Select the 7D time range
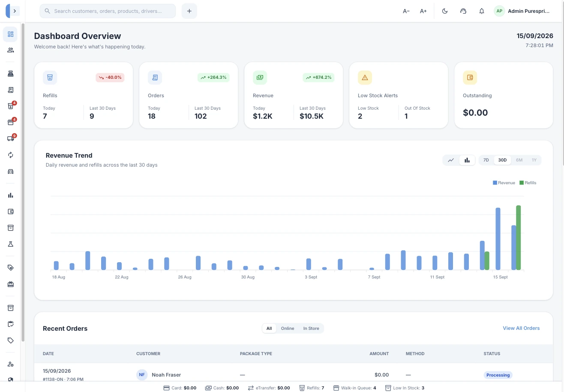Image resolution: width=564 pixels, height=392 pixels. tap(486, 160)
